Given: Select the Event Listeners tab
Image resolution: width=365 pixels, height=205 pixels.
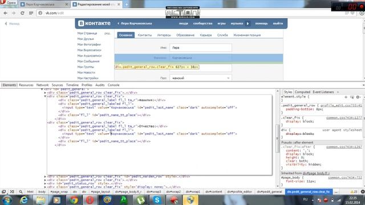Looking at the screenshot, I should click(323, 92).
